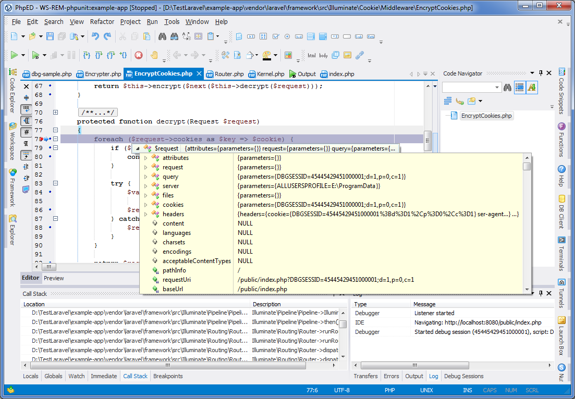Pin the Code Navigator panel
The image size is (575, 399).
541,73
